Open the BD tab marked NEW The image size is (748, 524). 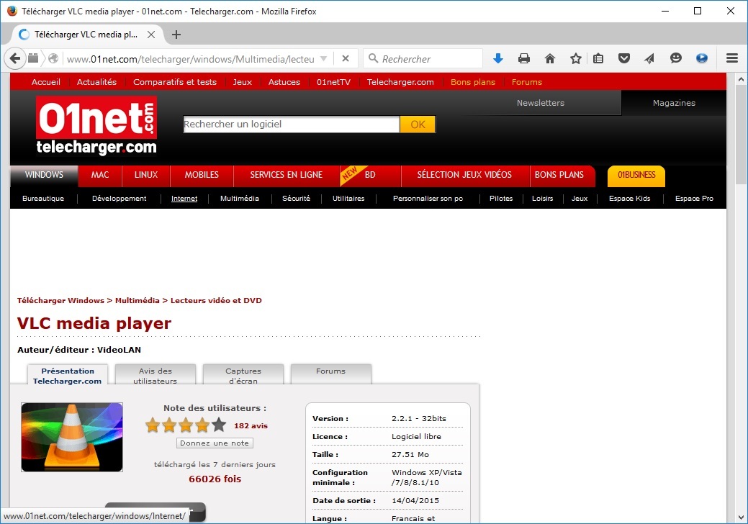pyautogui.click(x=370, y=175)
